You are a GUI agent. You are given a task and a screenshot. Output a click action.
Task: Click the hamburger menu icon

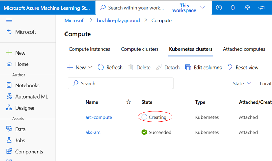click(x=9, y=21)
